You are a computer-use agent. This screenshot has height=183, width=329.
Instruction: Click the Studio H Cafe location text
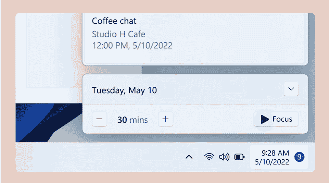tap(118, 34)
